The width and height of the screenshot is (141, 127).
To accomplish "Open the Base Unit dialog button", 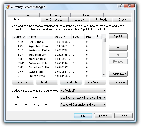I will click(x=23, y=82).
